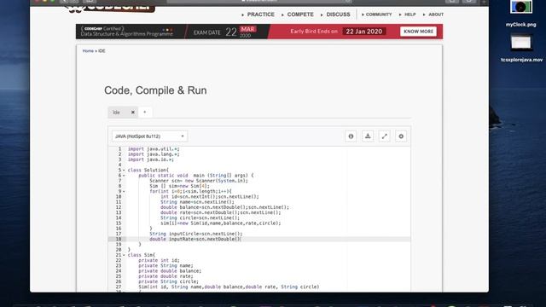Open myClock.png desktop file
Screen dimensions: 546x307
[521, 14]
